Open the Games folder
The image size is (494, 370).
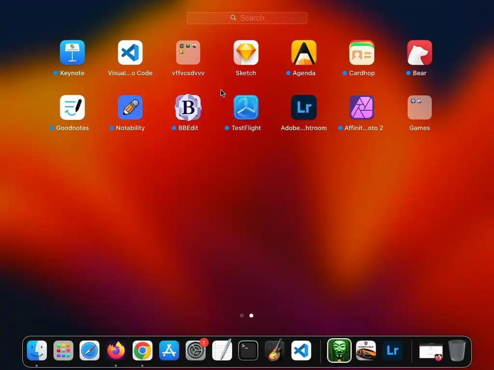pyautogui.click(x=420, y=107)
